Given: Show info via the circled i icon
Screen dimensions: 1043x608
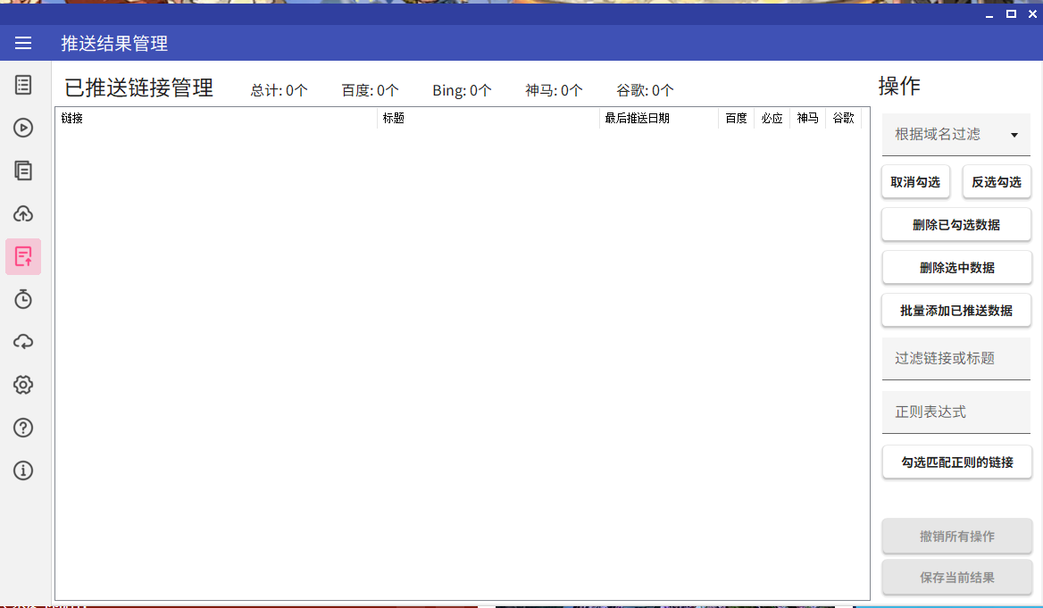Looking at the screenshot, I should pyautogui.click(x=23, y=471).
